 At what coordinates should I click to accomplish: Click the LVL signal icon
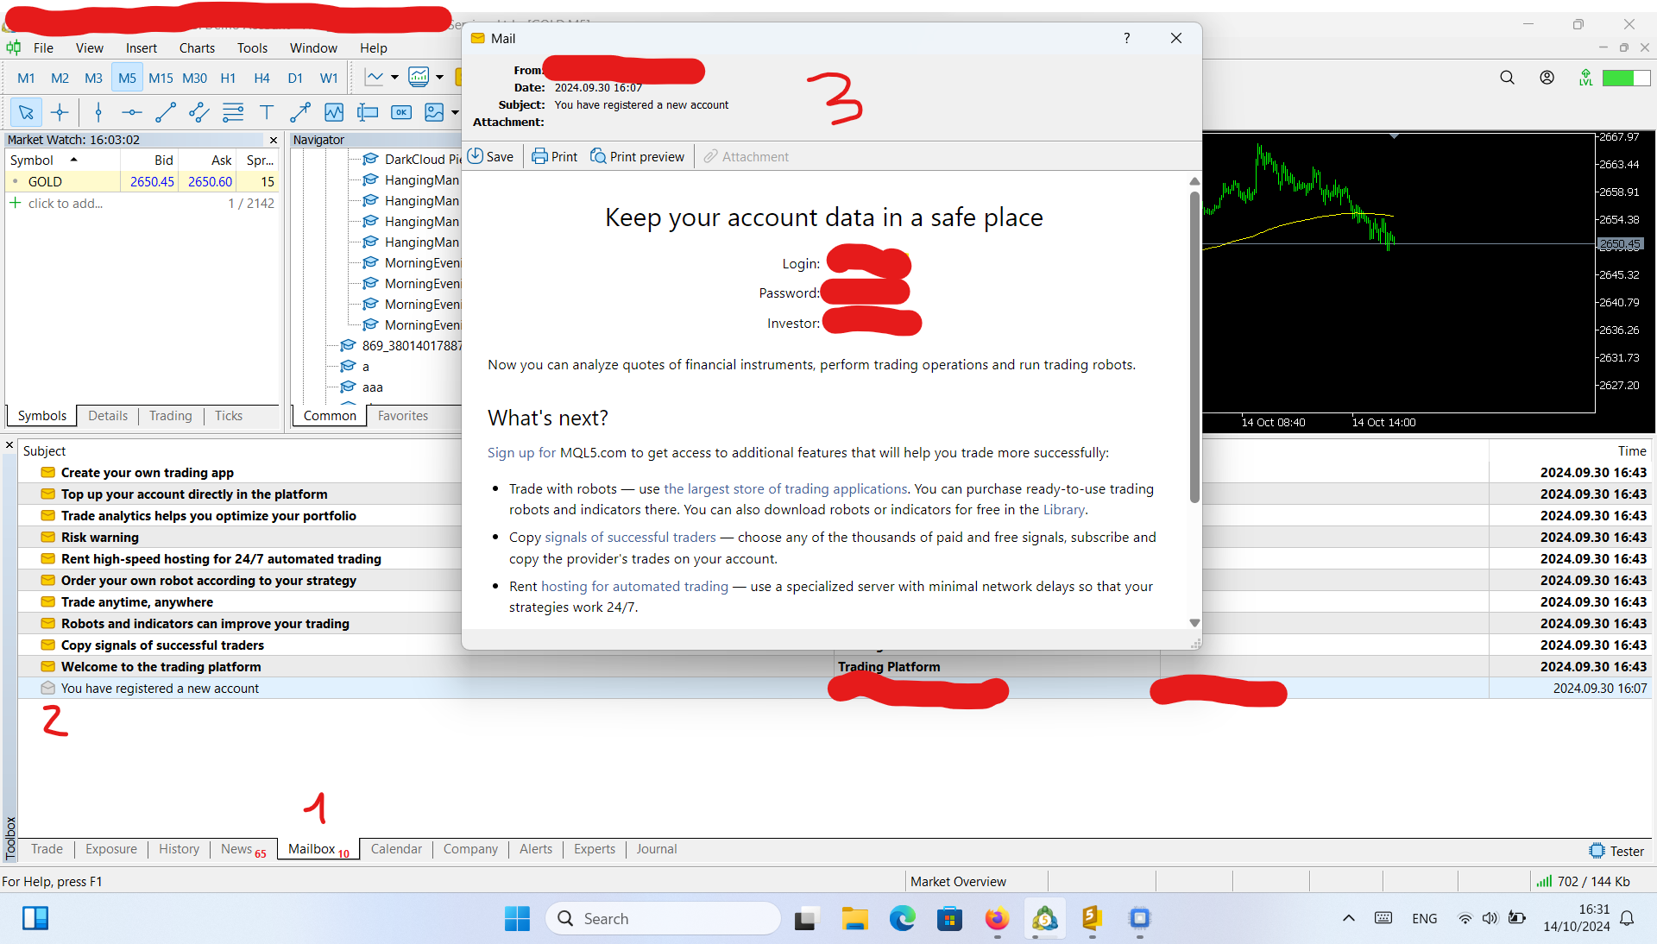pyautogui.click(x=1585, y=78)
